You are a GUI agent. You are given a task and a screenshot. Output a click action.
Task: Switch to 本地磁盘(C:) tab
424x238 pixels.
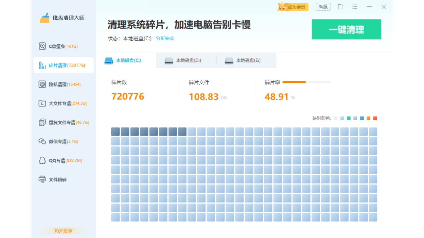[126, 60]
